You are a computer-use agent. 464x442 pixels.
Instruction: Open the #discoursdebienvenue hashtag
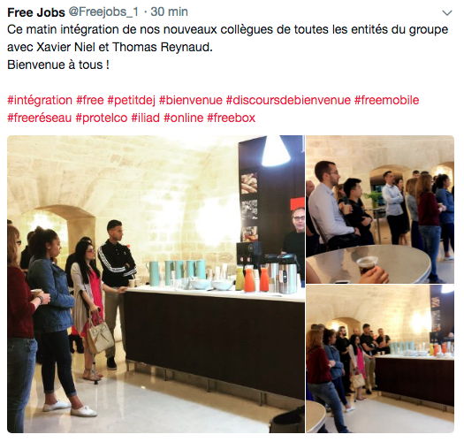[x=288, y=101]
